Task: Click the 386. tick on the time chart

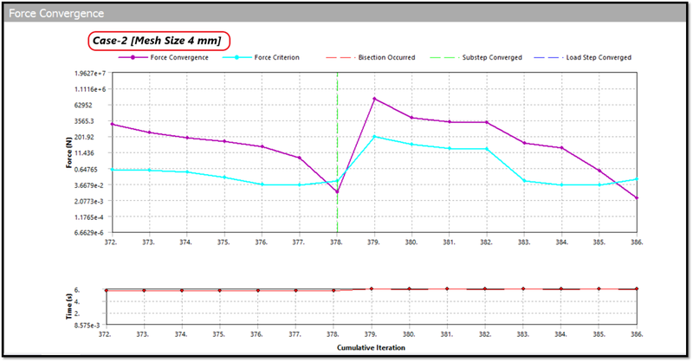Action: tap(637, 334)
